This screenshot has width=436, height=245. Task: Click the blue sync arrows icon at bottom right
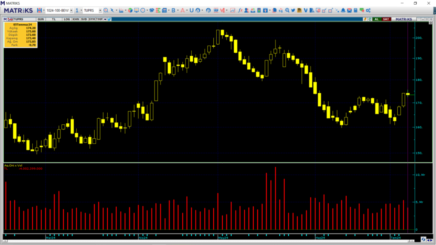point(424,239)
